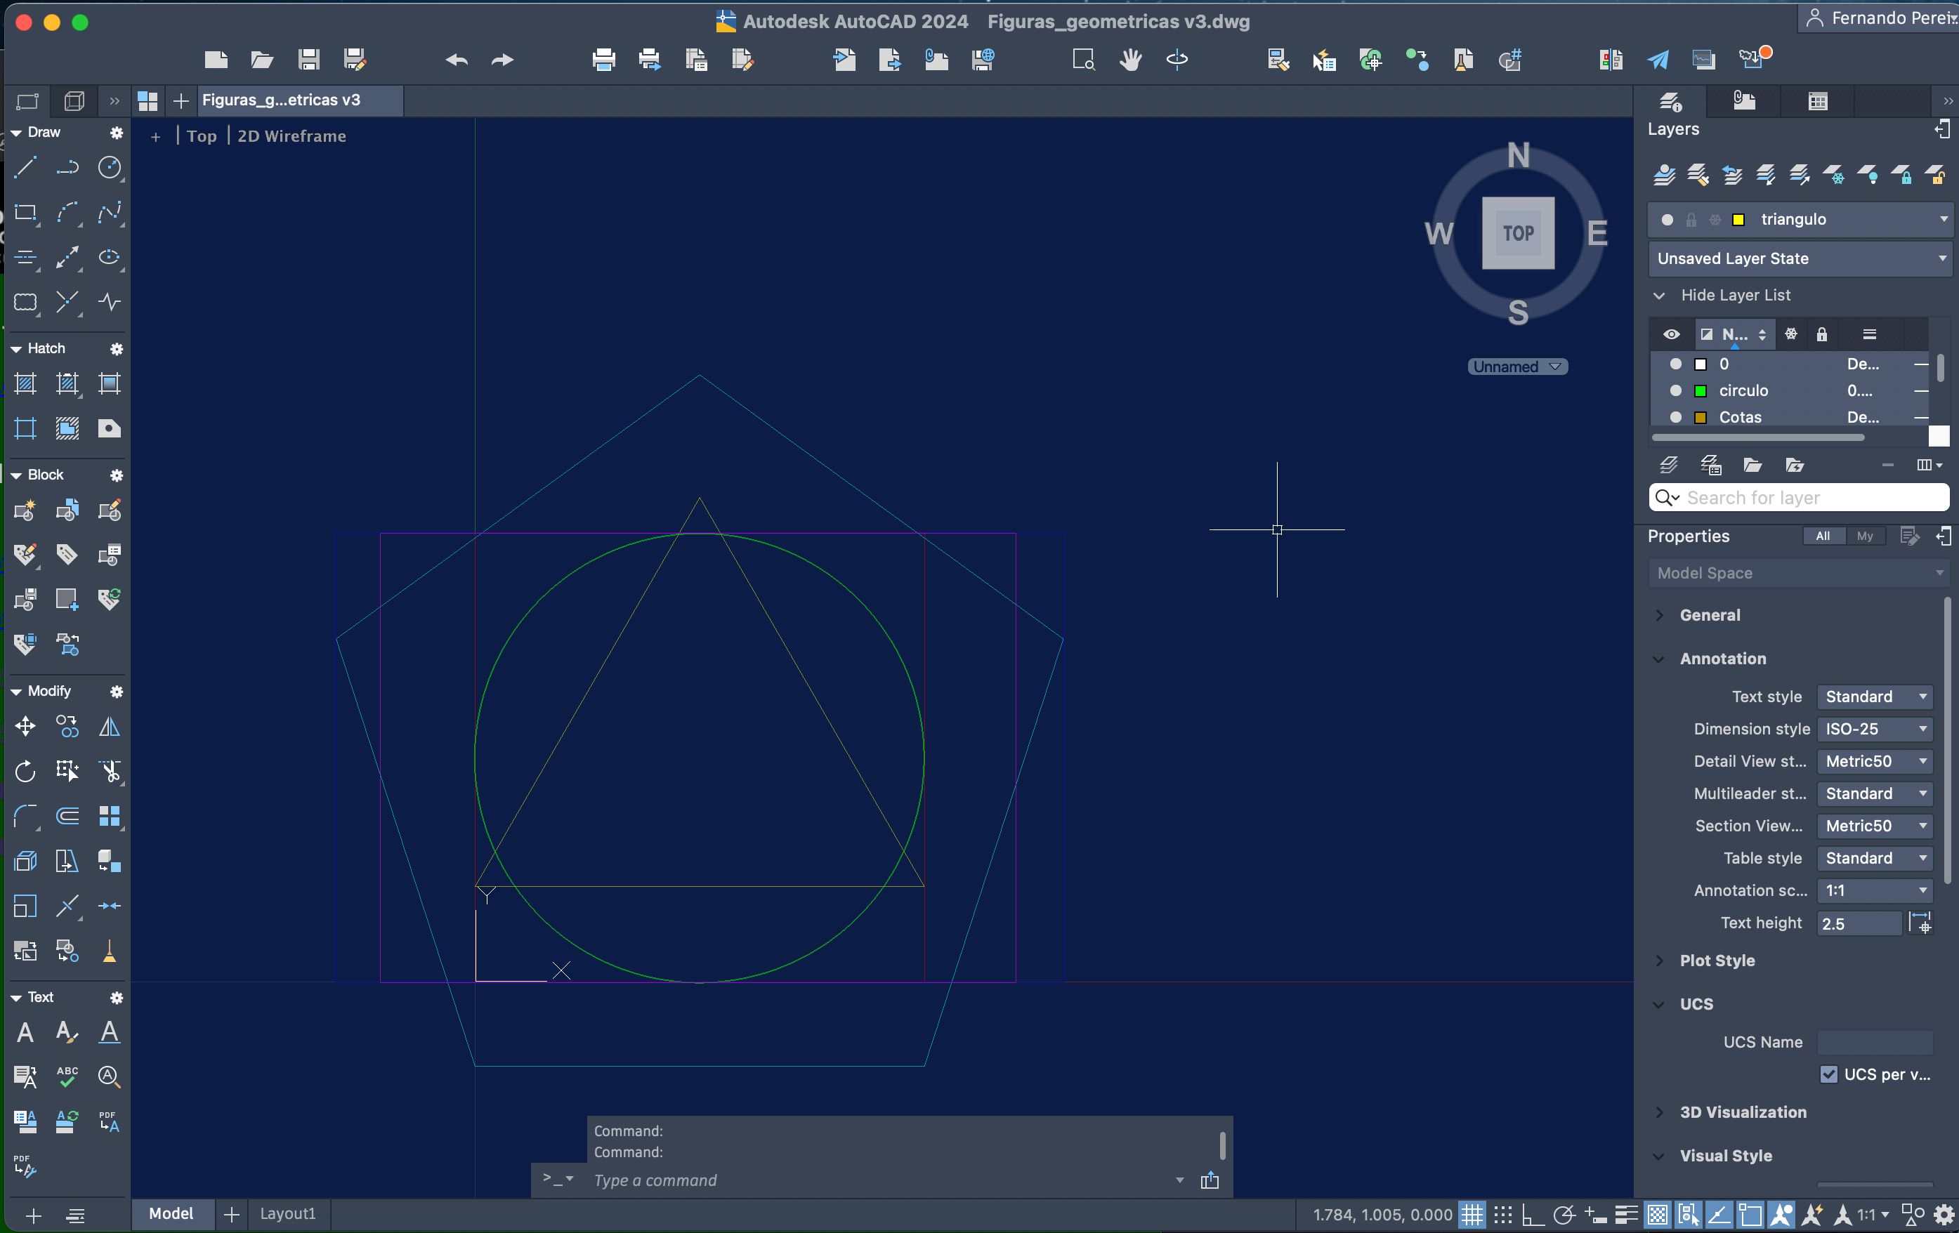Viewport: 1959px width, 1233px height.
Task: Click the Save drawing icon
Action: pos(308,60)
